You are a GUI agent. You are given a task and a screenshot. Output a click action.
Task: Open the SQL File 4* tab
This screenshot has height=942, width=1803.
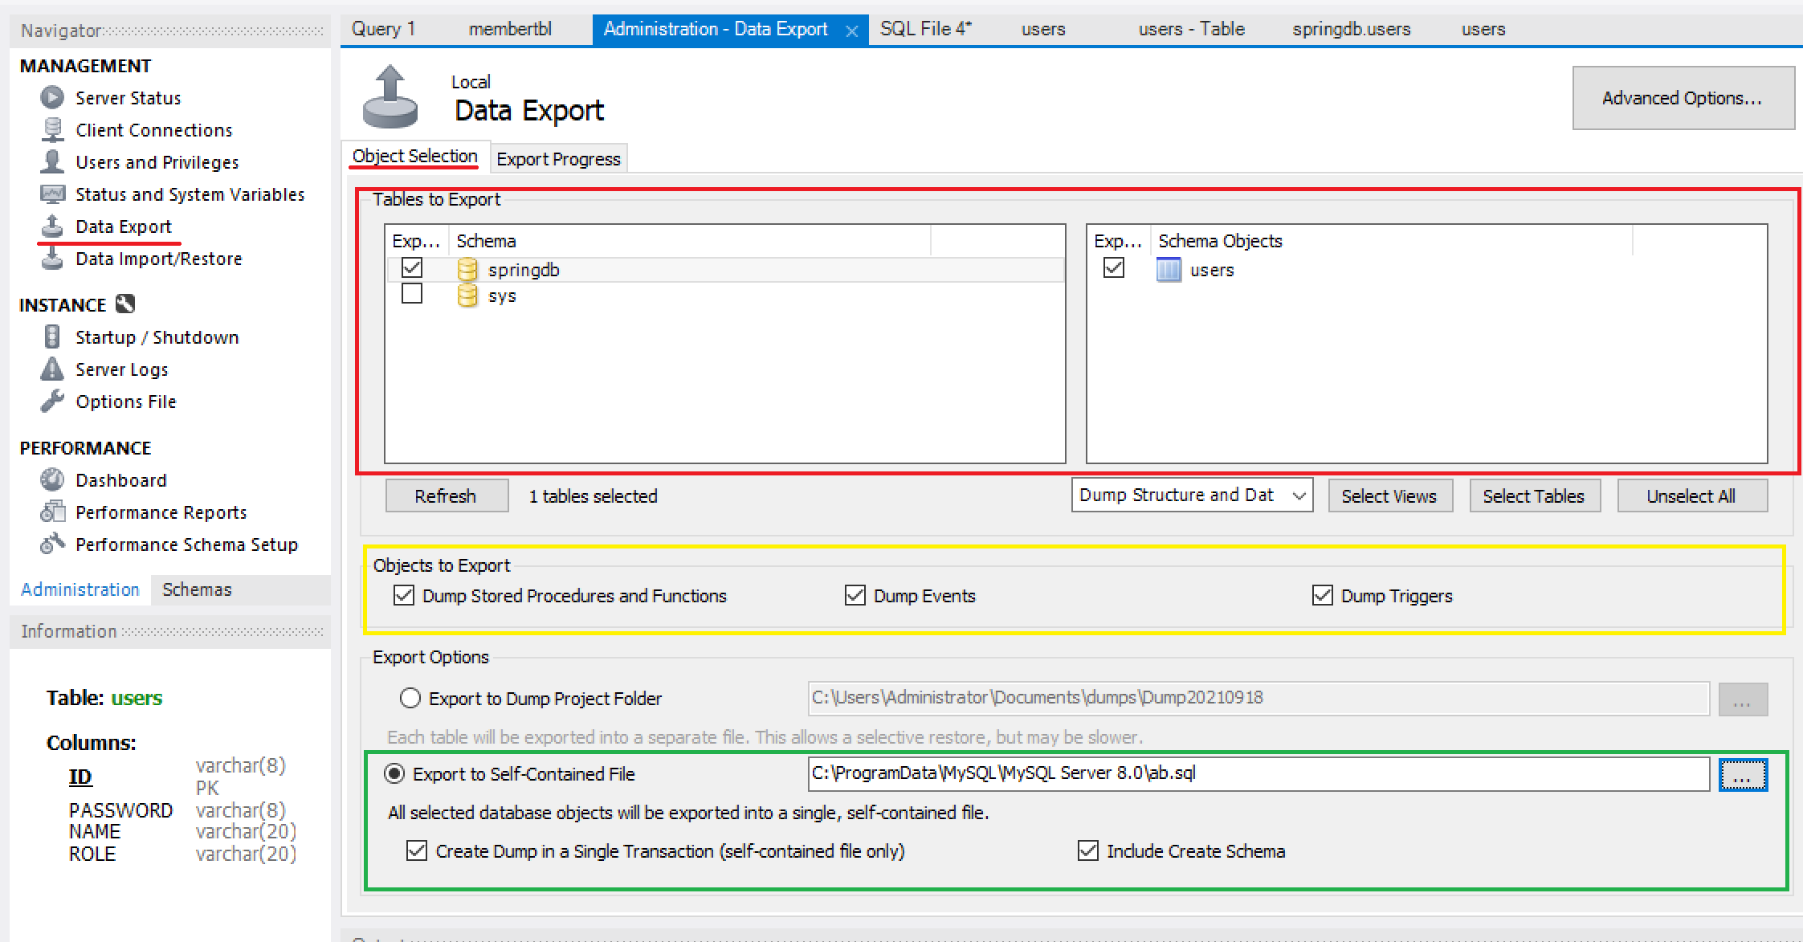pos(925,29)
